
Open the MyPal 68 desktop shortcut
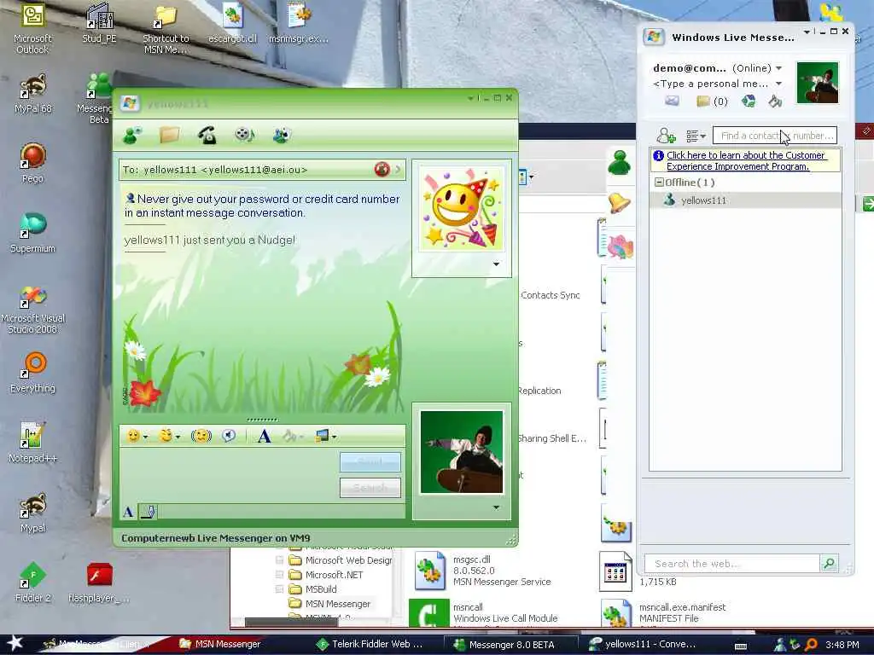pyautogui.click(x=33, y=94)
